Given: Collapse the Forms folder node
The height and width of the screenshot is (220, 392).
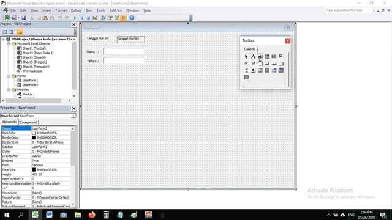Looking at the screenshot, I should pyautogui.click(x=9, y=76).
